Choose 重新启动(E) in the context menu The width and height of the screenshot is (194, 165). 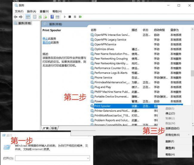click(x=173, y=128)
